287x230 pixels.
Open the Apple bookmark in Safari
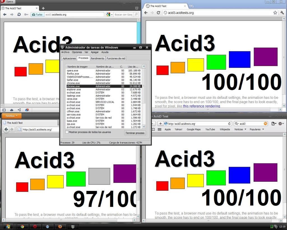click(168, 129)
